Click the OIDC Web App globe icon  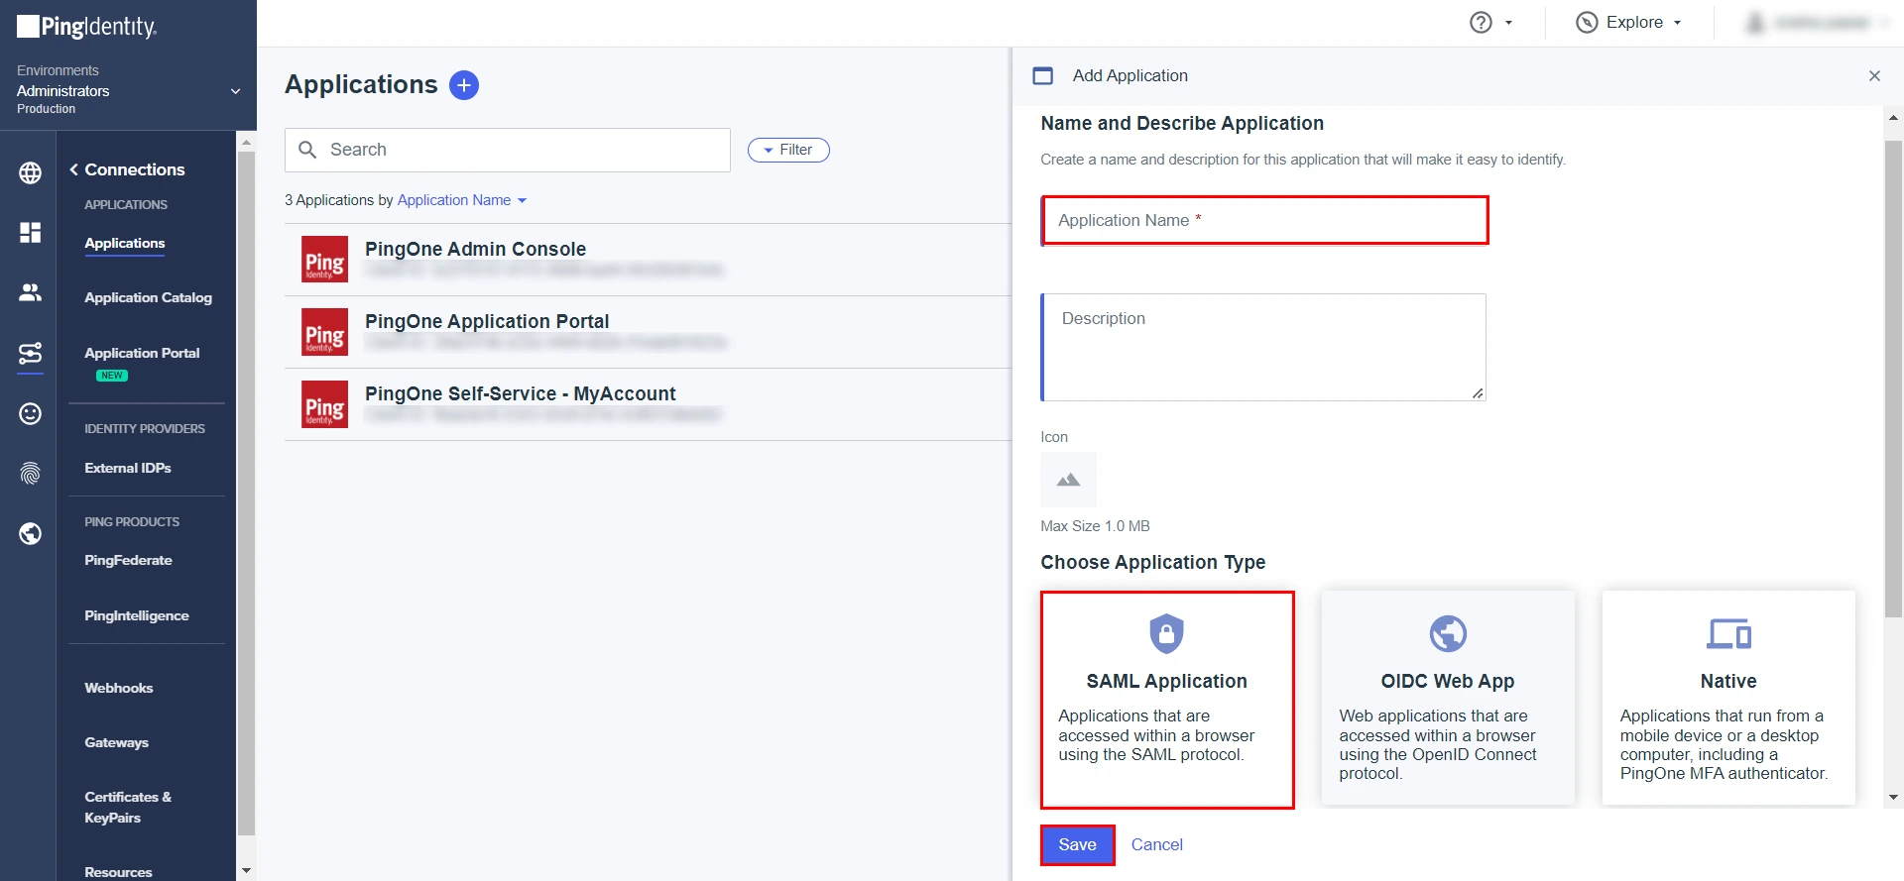tap(1448, 634)
